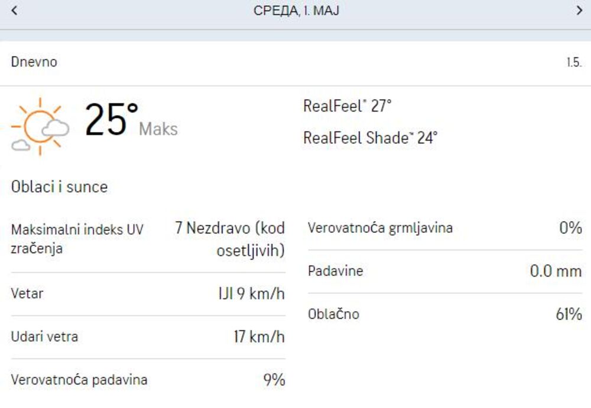This screenshot has height=408, width=591.
Task: Open the СРЕДА, 1. МАЈ date header
Action: tap(295, 10)
